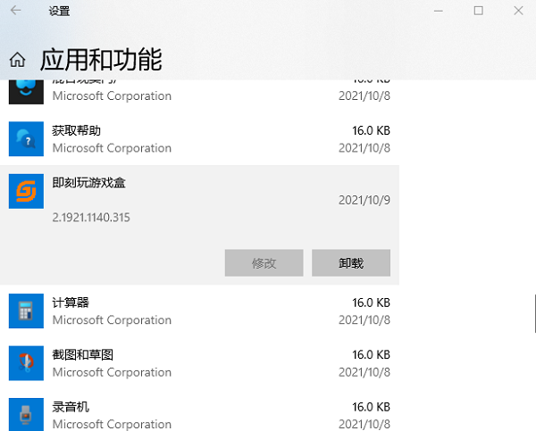The image size is (536, 431).
Task: Click Microsoft Corporation under 获取帮助
Action: coord(112,148)
